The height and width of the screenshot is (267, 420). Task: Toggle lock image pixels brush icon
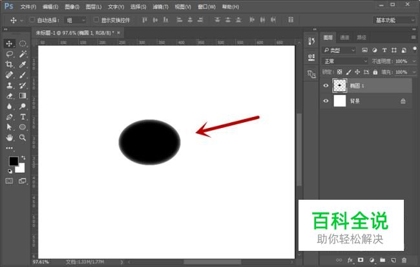point(348,72)
